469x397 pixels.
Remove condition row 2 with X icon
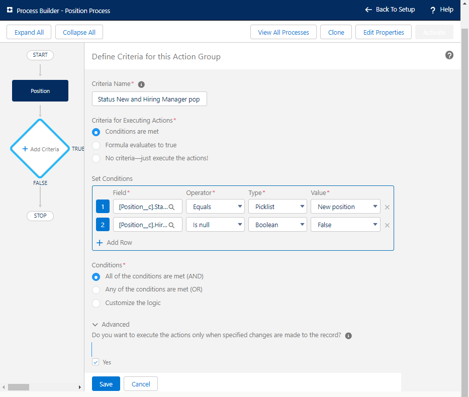[x=387, y=226]
